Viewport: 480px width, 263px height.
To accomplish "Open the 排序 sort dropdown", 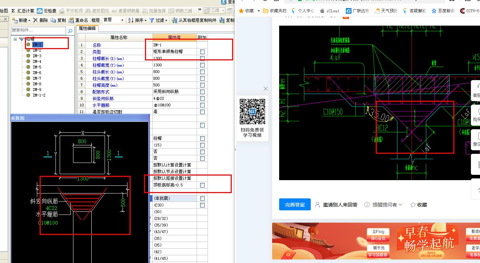I will point(145,20).
